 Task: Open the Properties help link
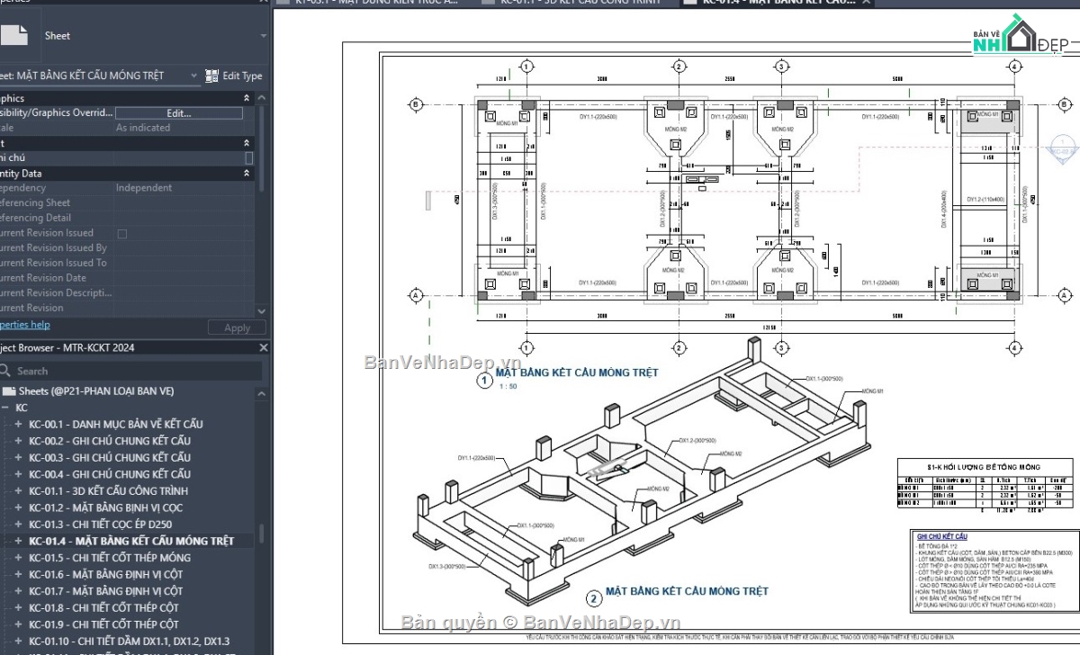(x=25, y=325)
